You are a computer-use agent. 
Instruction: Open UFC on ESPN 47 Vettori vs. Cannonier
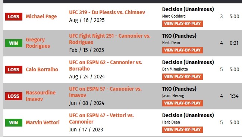pos(101,118)
